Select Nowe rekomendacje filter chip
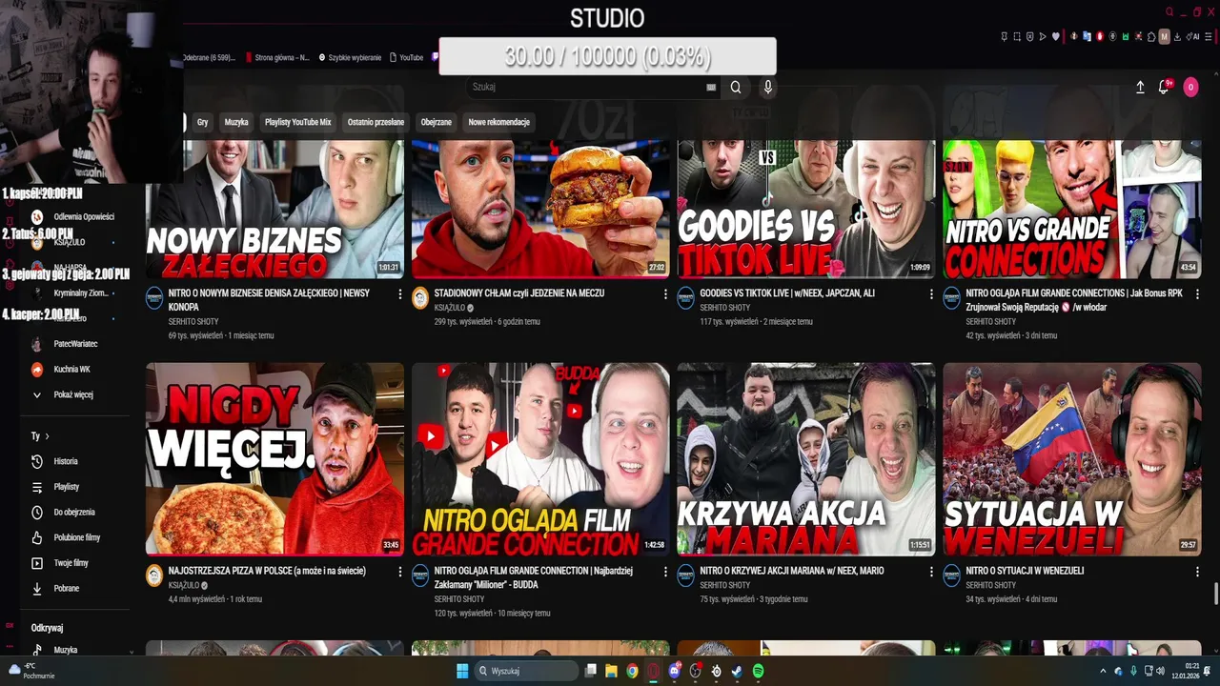This screenshot has height=686, width=1220. coord(498,122)
